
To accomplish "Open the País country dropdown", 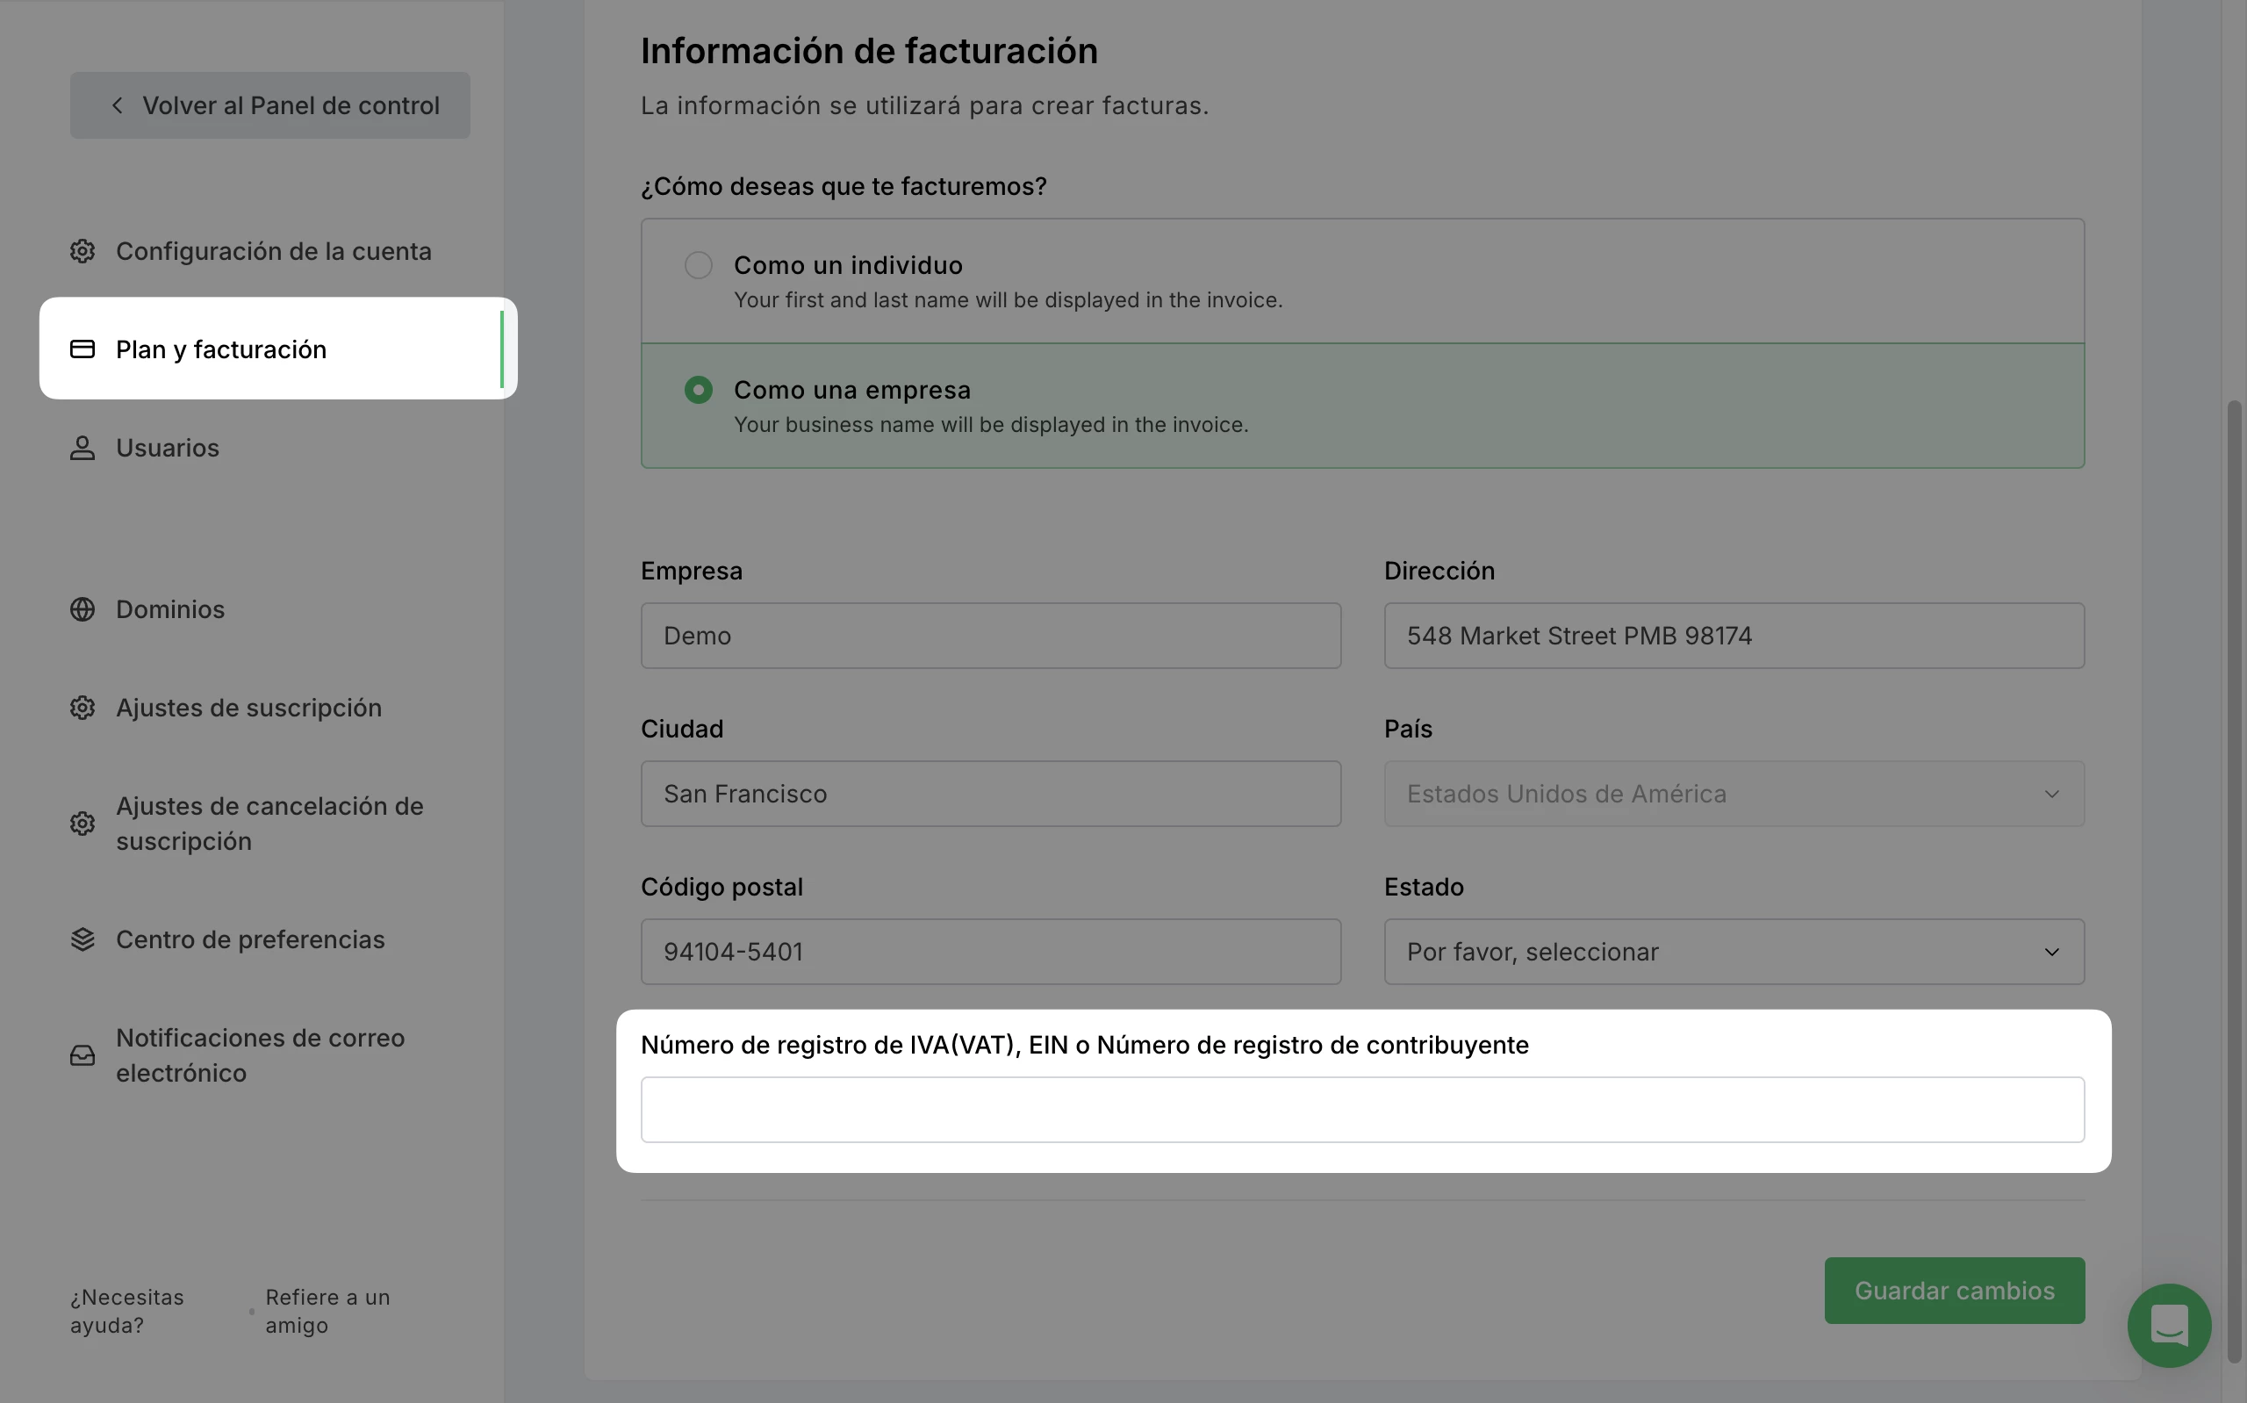I will tap(1734, 795).
